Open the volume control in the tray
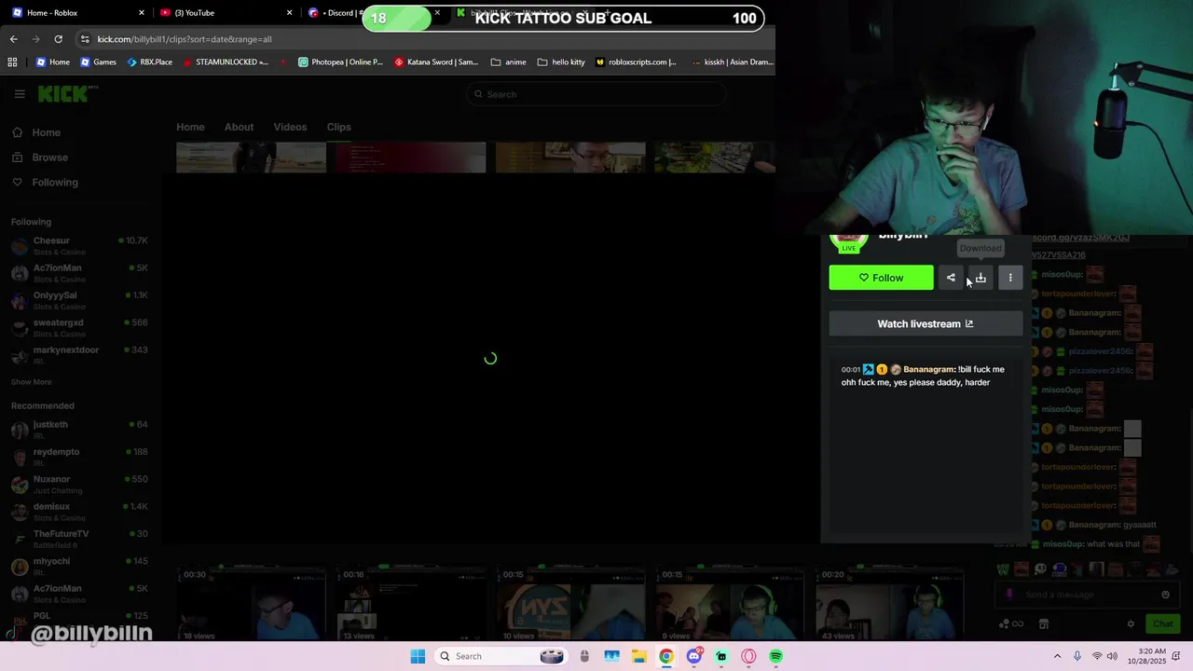Viewport: 1193px width, 671px height. click(x=1112, y=656)
